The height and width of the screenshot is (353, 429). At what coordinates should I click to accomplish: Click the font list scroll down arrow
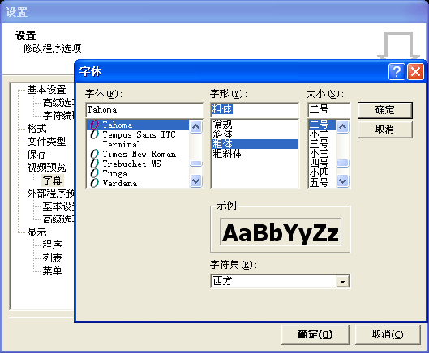(x=196, y=181)
